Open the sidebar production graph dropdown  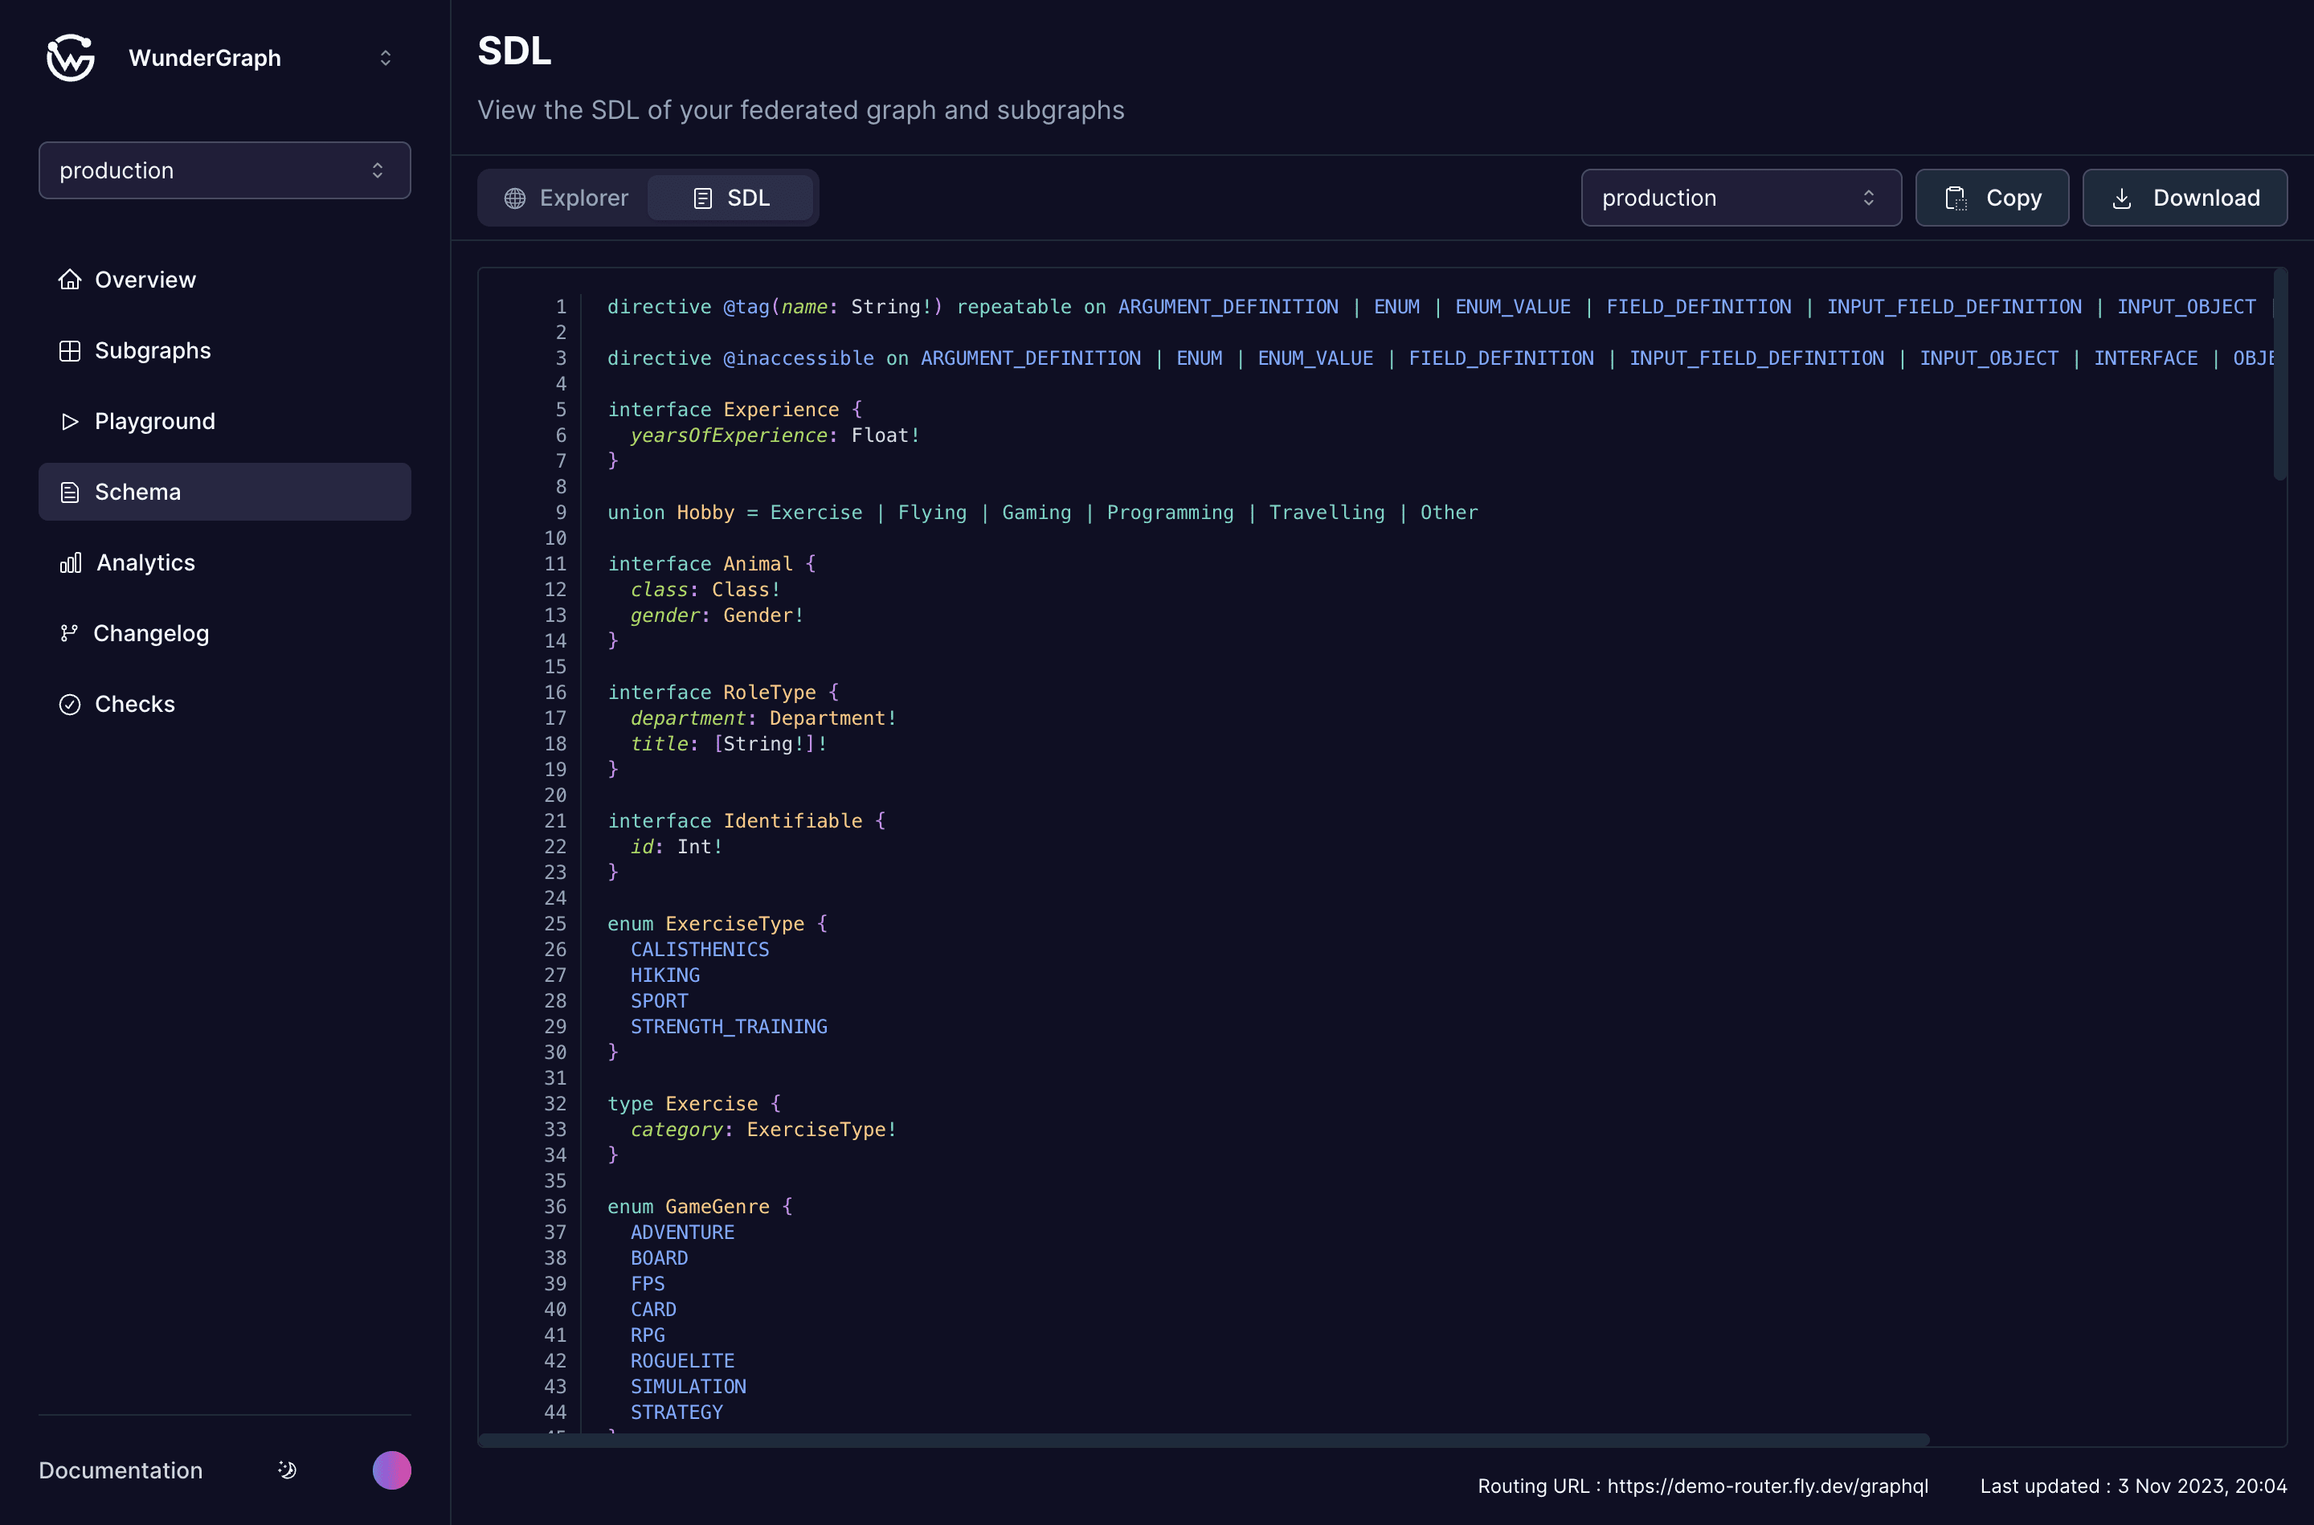pos(223,171)
